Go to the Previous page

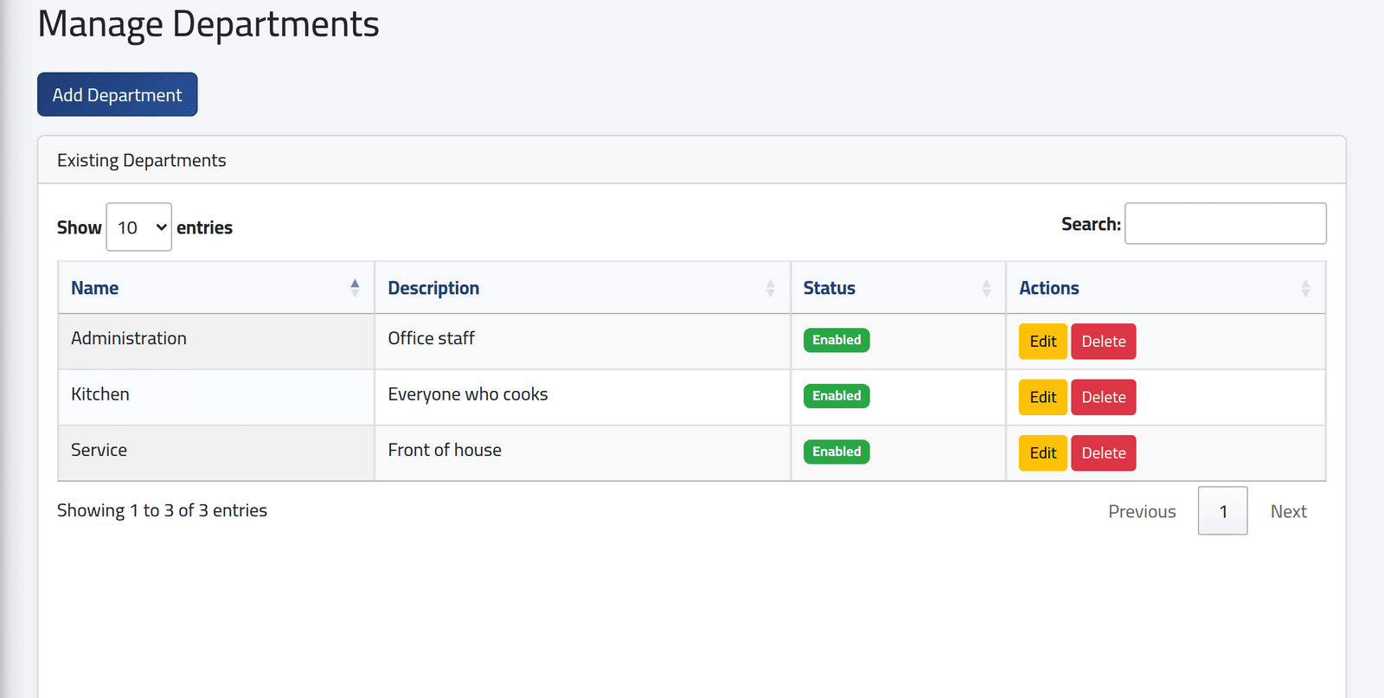pos(1142,511)
